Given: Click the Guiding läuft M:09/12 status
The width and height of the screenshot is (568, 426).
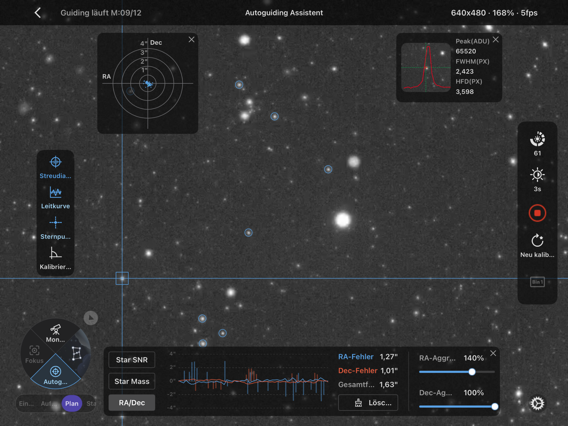Looking at the screenshot, I should point(101,13).
